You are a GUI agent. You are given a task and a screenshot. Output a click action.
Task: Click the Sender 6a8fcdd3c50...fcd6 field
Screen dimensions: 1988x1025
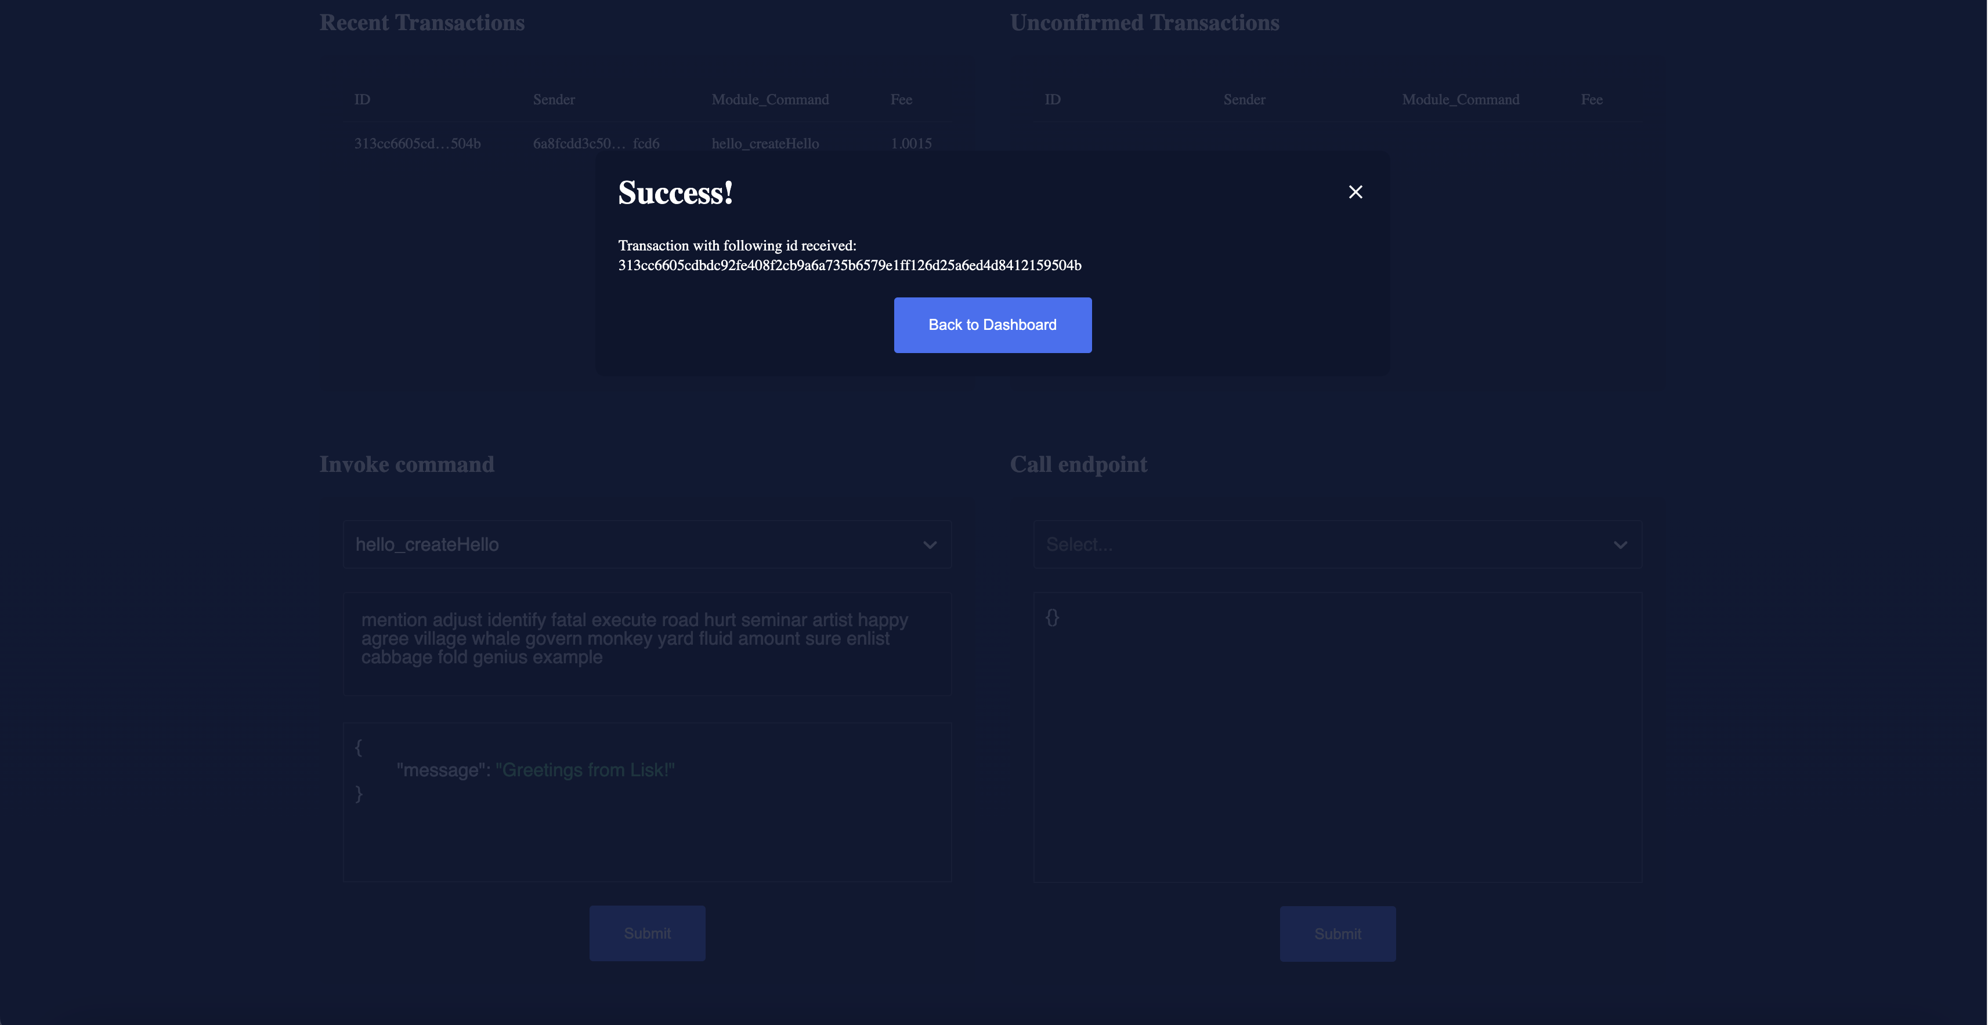(597, 143)
